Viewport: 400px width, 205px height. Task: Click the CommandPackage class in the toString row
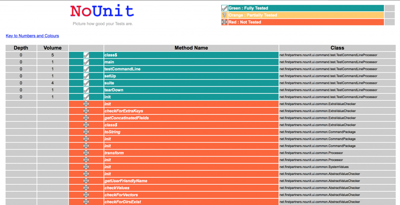tap(317, 132)
